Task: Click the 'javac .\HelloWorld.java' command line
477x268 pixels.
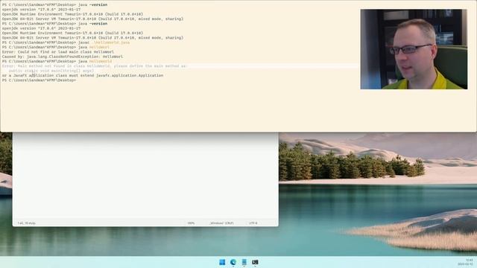Action: point(66,42)
